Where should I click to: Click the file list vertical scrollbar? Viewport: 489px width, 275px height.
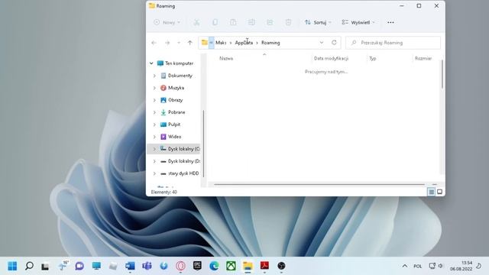pyautogui.click(x=442, y=74)
